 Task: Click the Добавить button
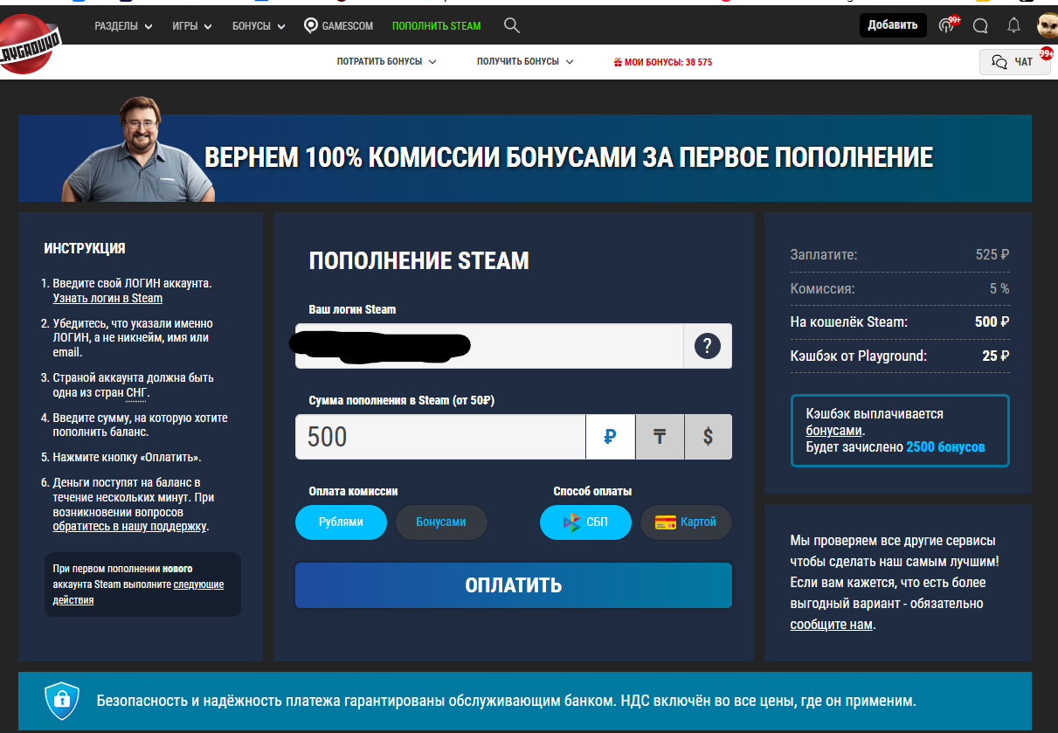pyautogui.click(x=893, y=25)
